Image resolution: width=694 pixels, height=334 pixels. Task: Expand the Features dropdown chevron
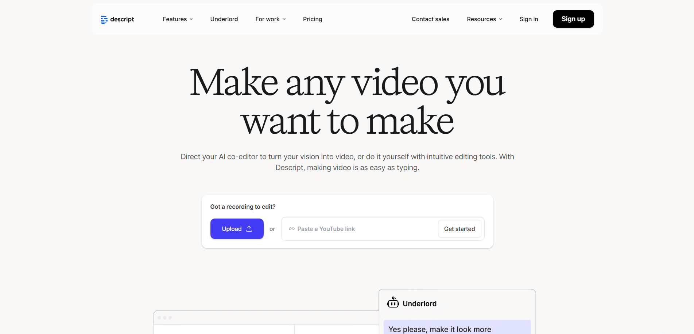[191, 19]
